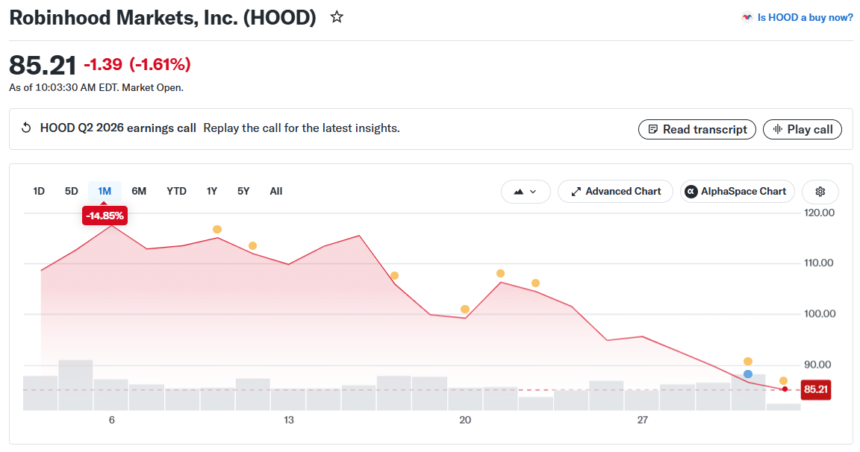The image size is (860, 452).
Task: Select the 1Y range tab
Action: click(x=212, y=191)
